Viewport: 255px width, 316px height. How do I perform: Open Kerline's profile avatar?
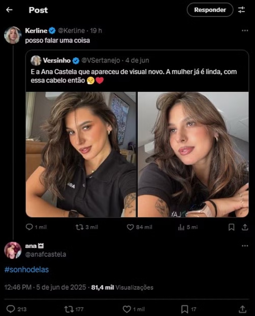coord(12,35)
